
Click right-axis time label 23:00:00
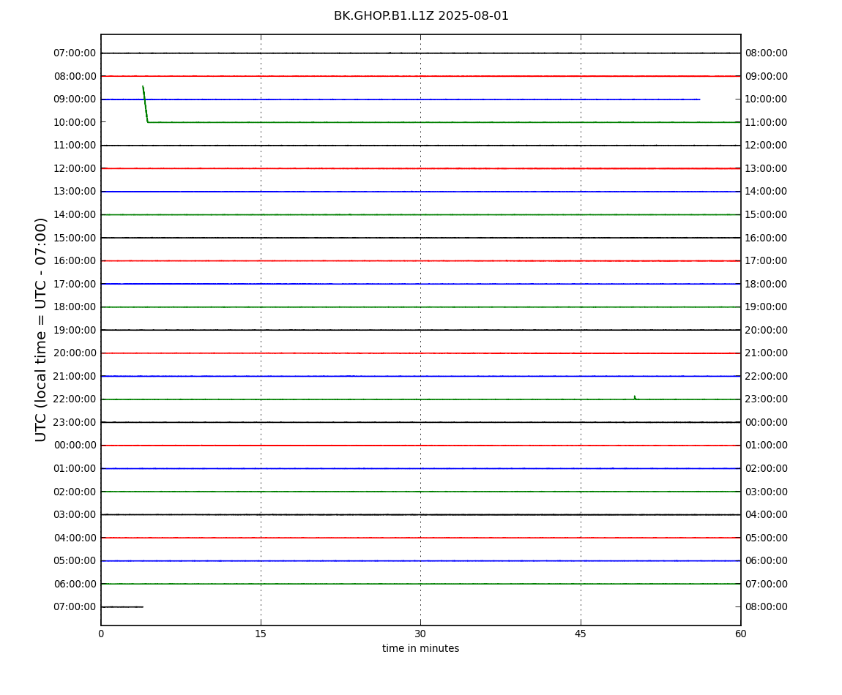point(767,399)
